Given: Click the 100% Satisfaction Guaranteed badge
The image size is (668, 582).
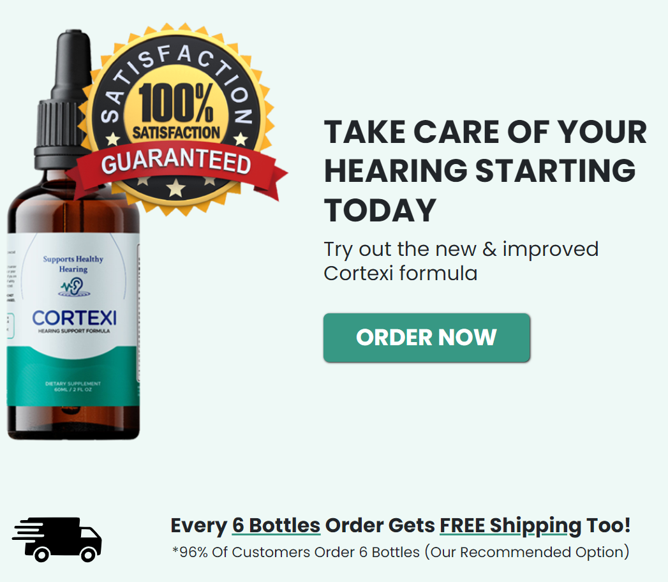Looking at the screenshot, I should tap(177, 120).
